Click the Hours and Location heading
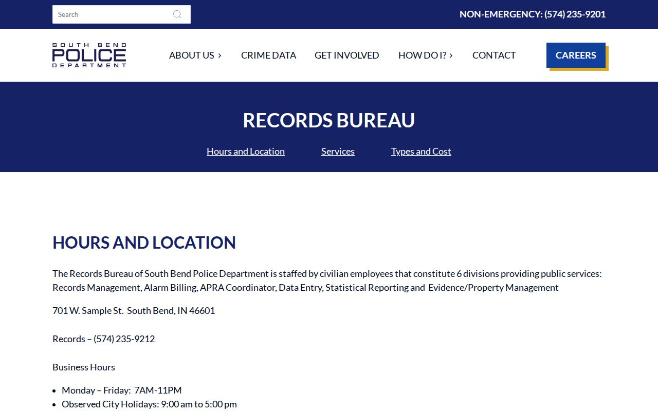 pyautogui.click(x=144, y=242)
